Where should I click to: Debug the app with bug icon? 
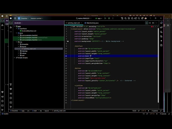(x=109, y=18)
